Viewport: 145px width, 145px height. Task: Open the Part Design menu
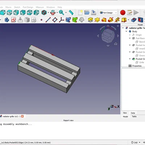click(28, 7)
